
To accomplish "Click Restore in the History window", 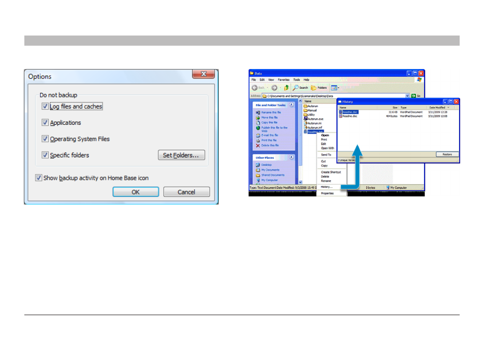I will tap(447, 154).
